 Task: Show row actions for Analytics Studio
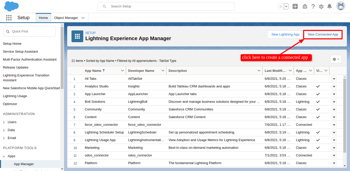(334, 86)
